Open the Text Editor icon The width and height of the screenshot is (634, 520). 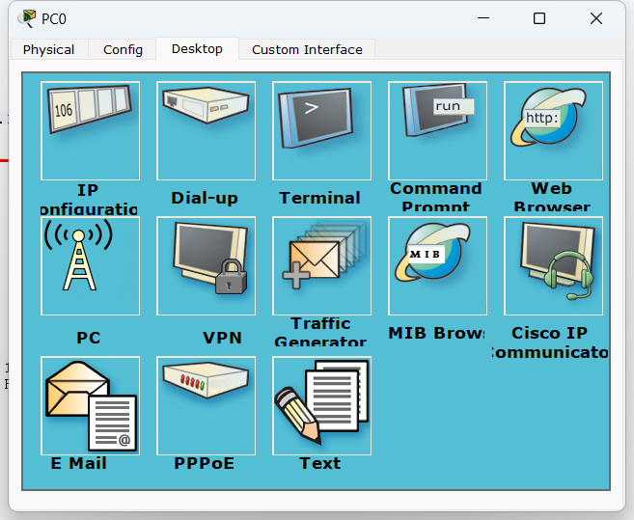(x=321, y=406)
